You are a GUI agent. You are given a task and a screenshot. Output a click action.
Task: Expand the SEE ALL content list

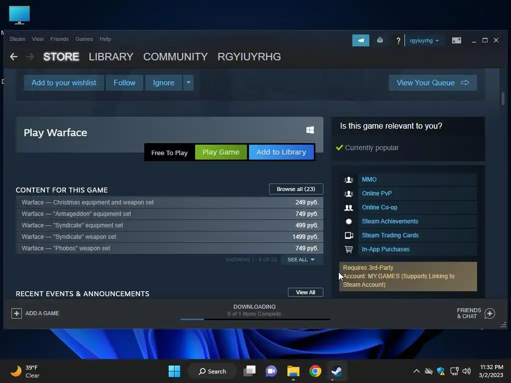click(x=301, y=259)
